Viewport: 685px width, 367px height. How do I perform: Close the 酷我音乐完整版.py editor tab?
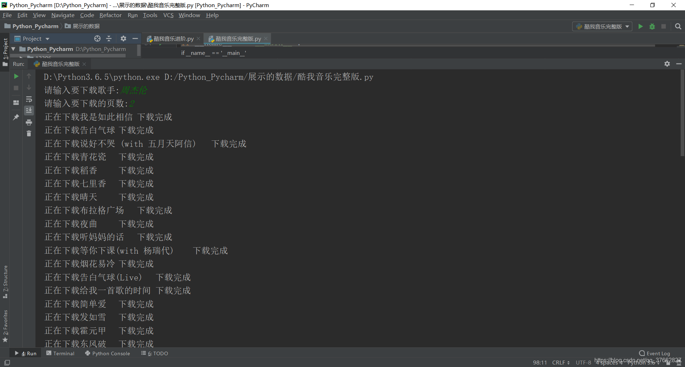266,38
